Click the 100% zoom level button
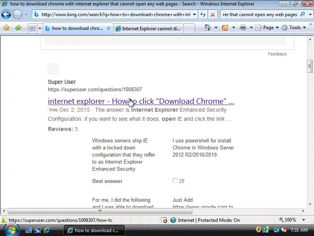 point(288,220)
